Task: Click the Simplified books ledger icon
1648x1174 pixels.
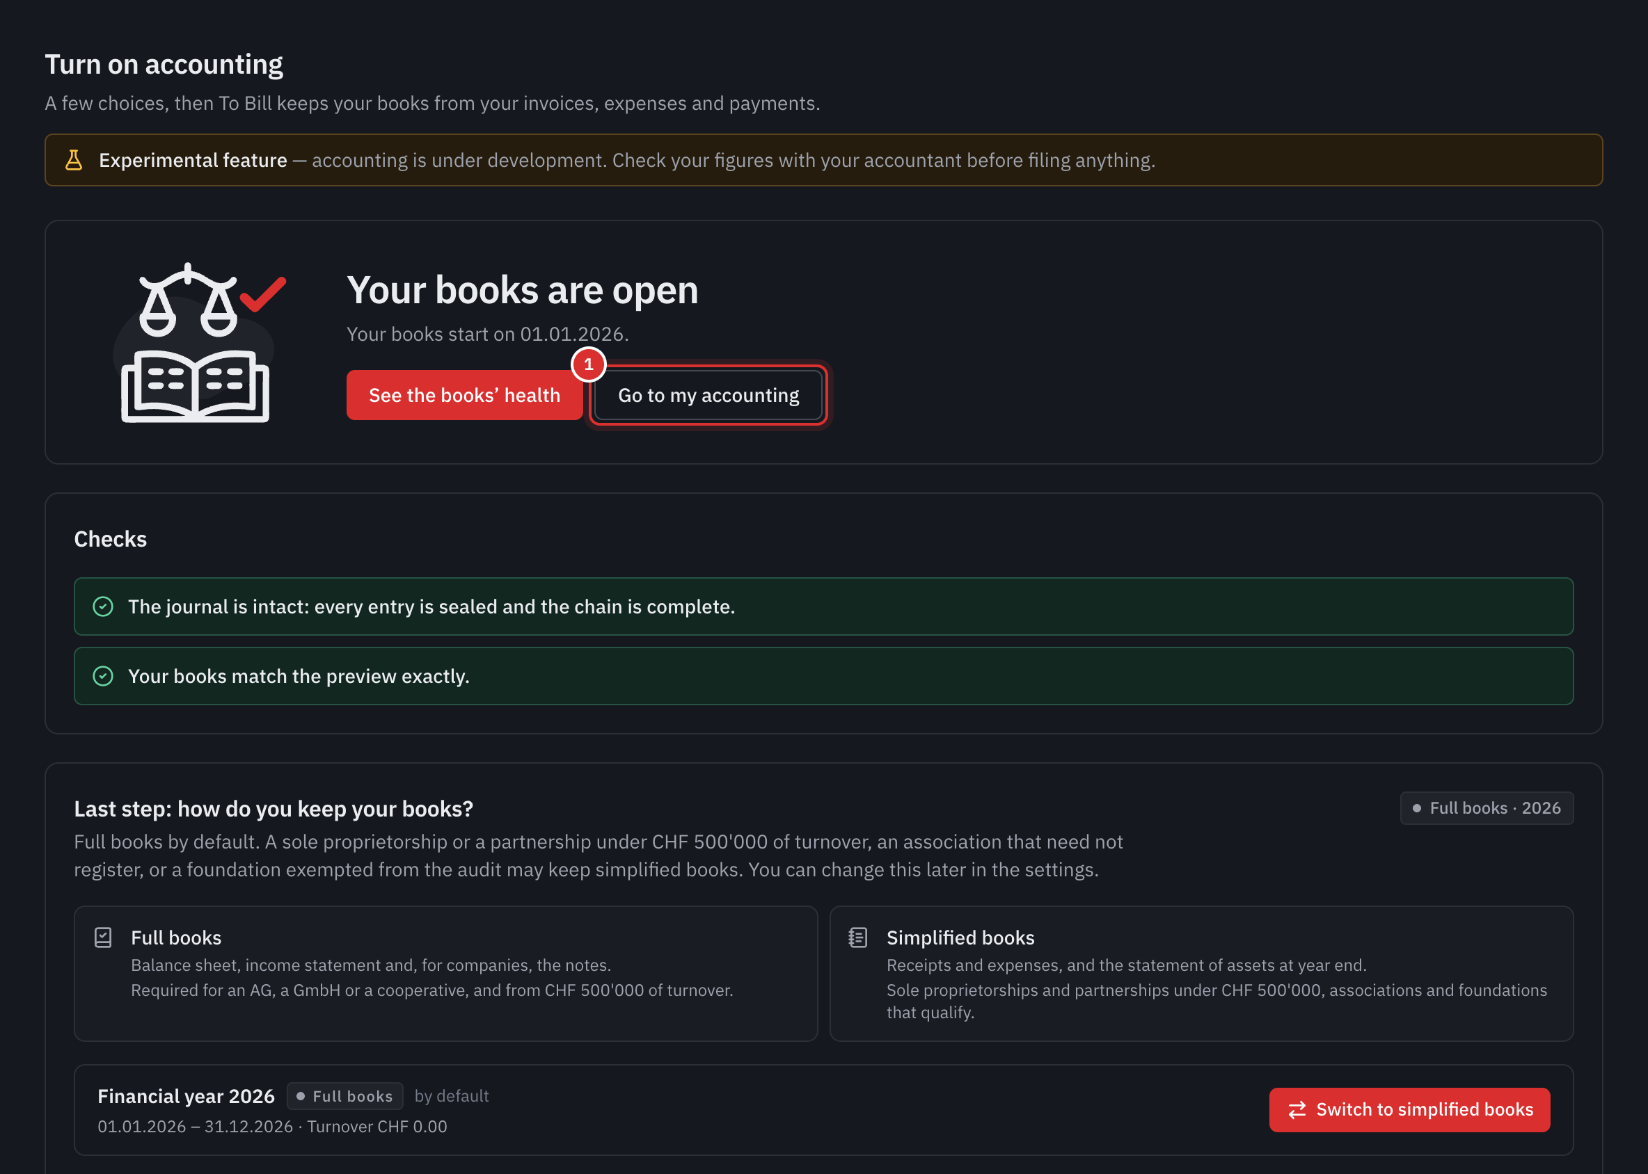Action: [x=858, y=938]
